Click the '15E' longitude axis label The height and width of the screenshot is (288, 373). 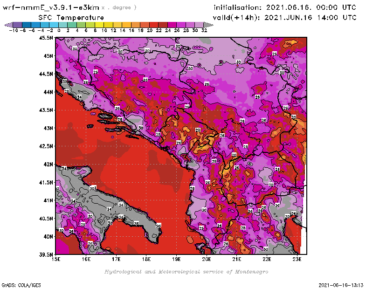click(x=56, y=259)
